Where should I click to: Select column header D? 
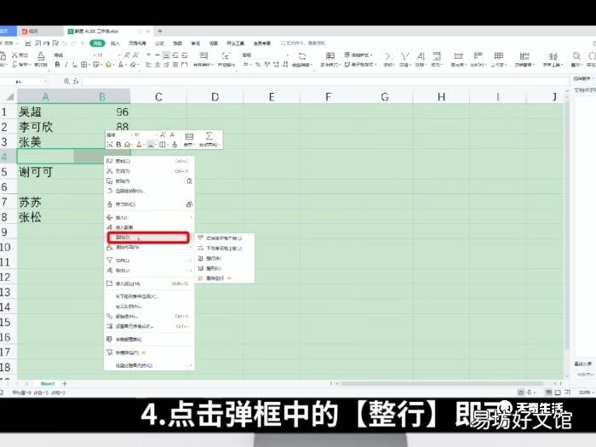click(x=215, y=97)
